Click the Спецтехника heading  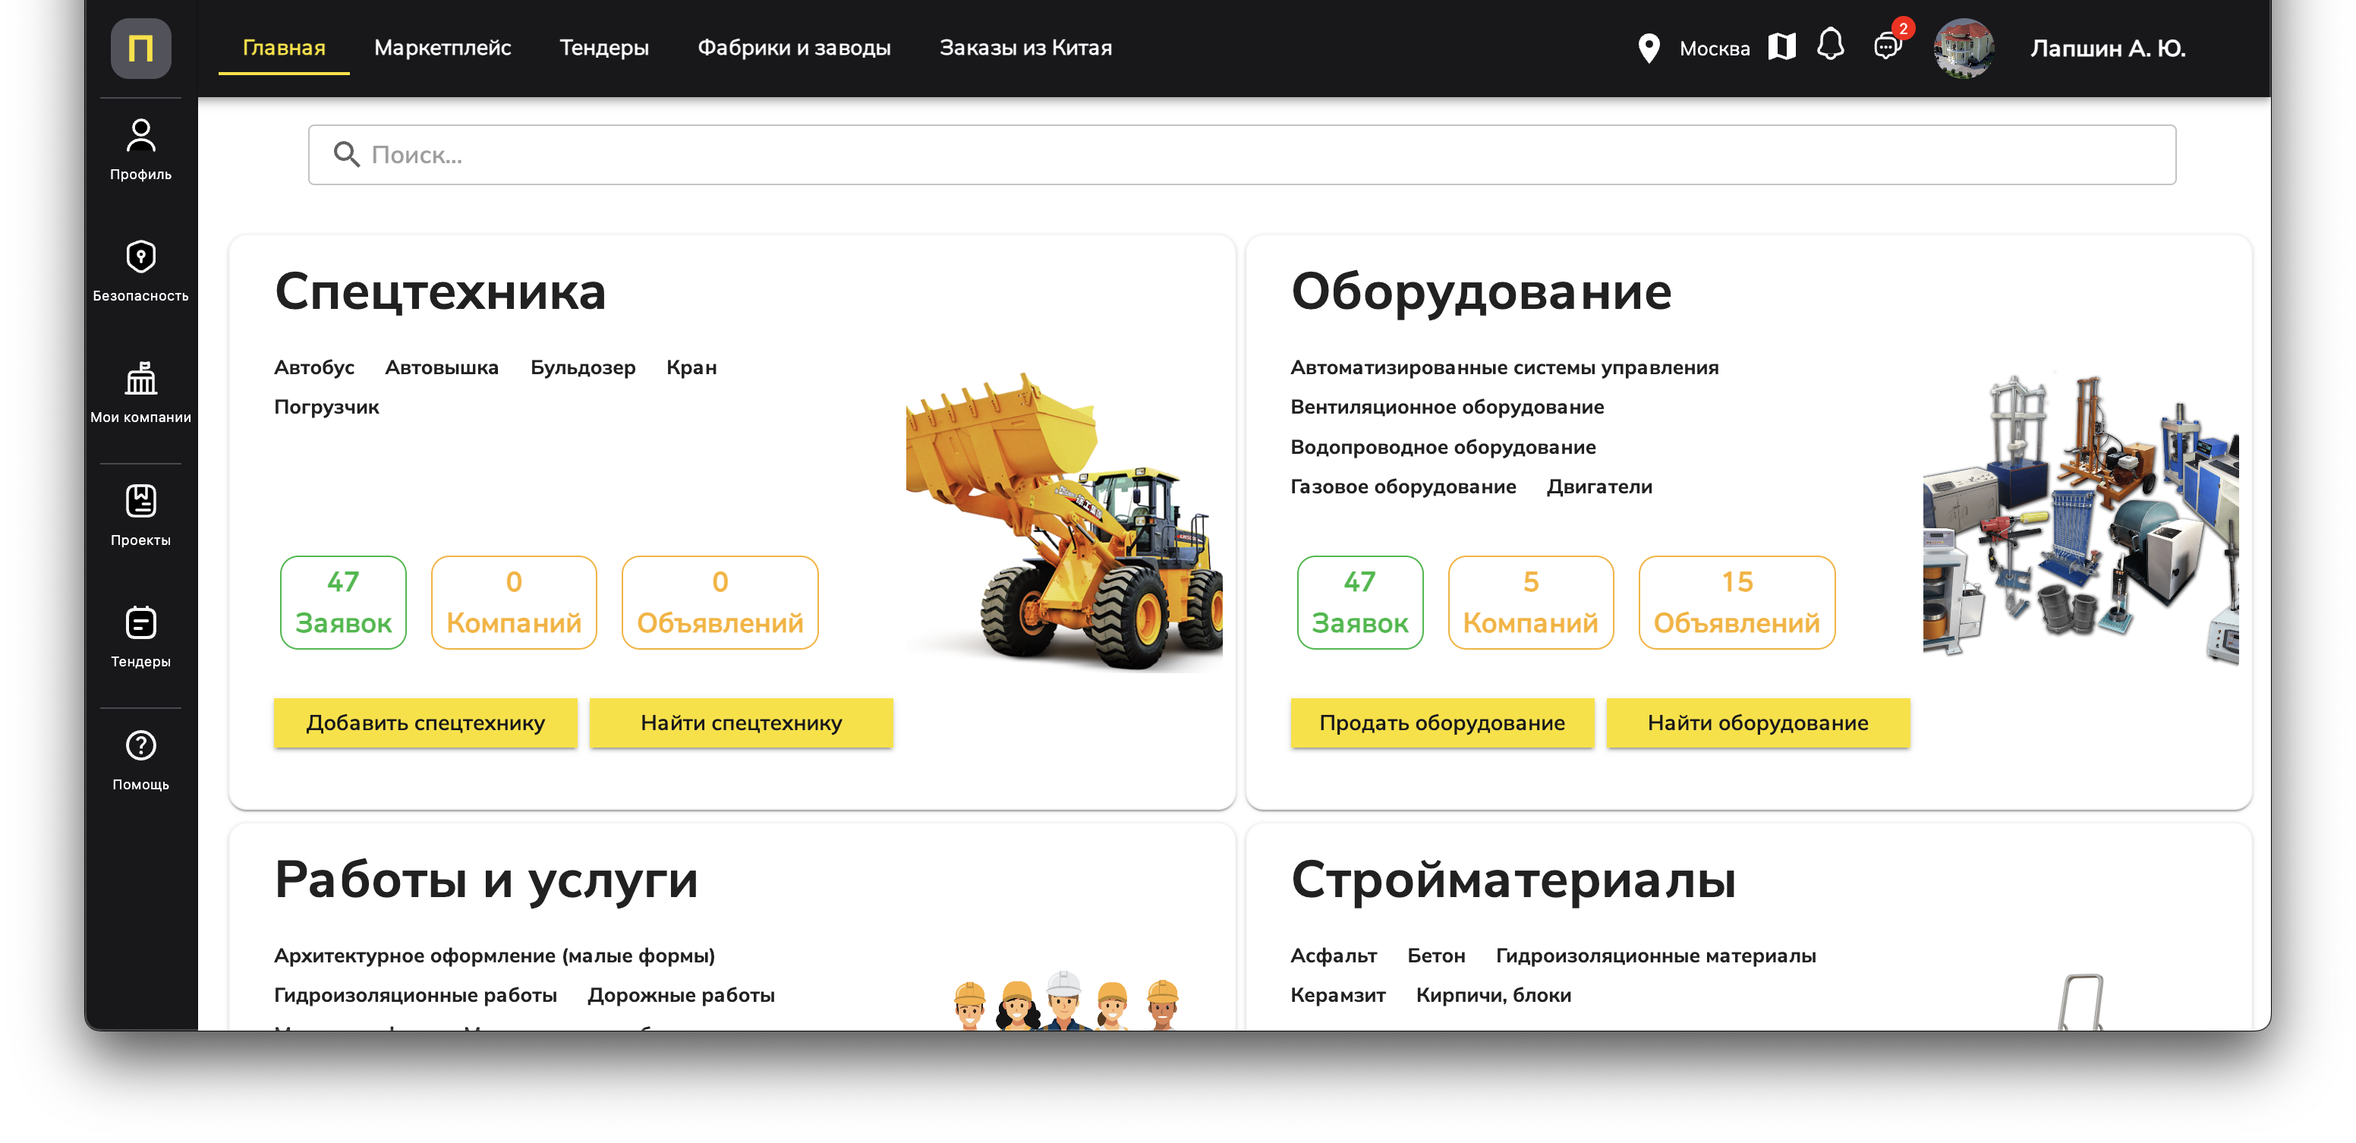[x=440, y=293]
